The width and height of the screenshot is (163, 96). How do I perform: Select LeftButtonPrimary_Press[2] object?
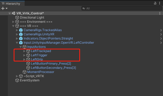[x=51, y=64]
